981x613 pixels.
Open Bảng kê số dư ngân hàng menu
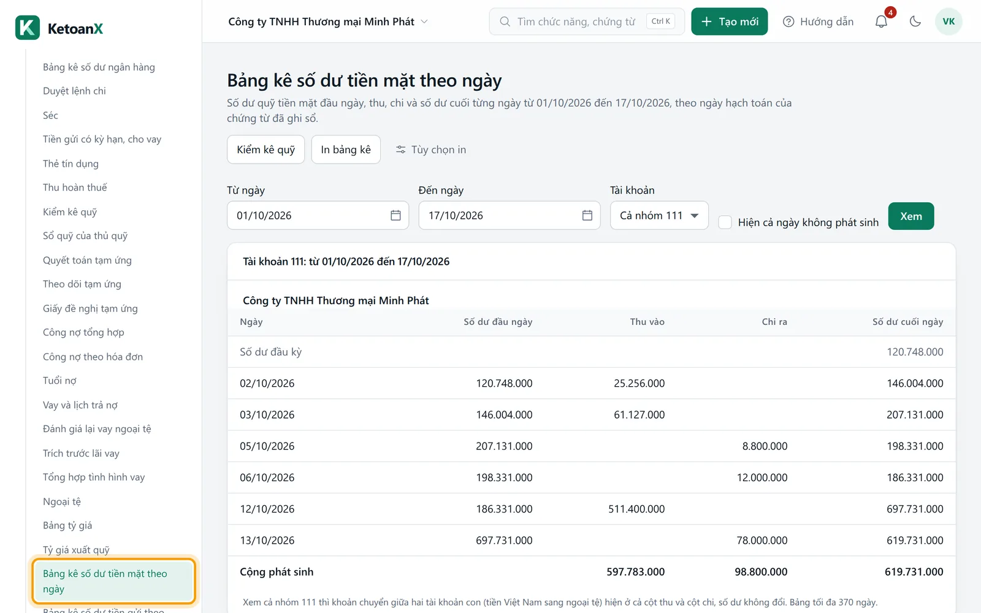click(x=99, y=67)
